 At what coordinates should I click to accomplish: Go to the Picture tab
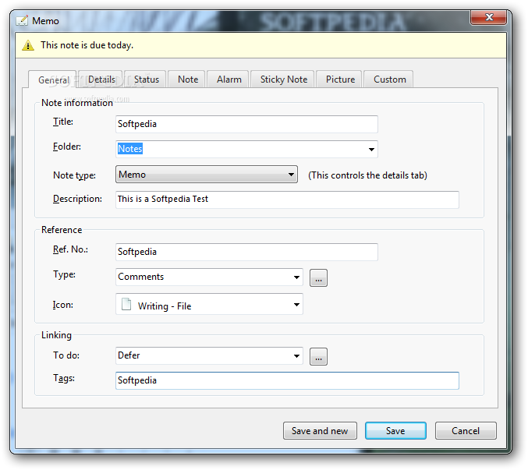[340, 80]
